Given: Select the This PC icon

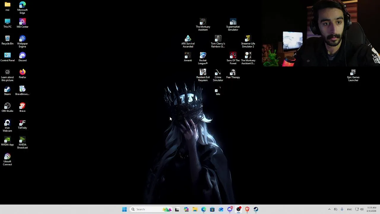Looking at the screenshot, I should [7, 23].
